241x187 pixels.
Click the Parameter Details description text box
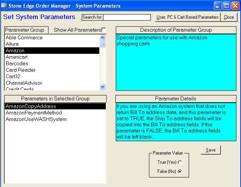pos(176,122)
